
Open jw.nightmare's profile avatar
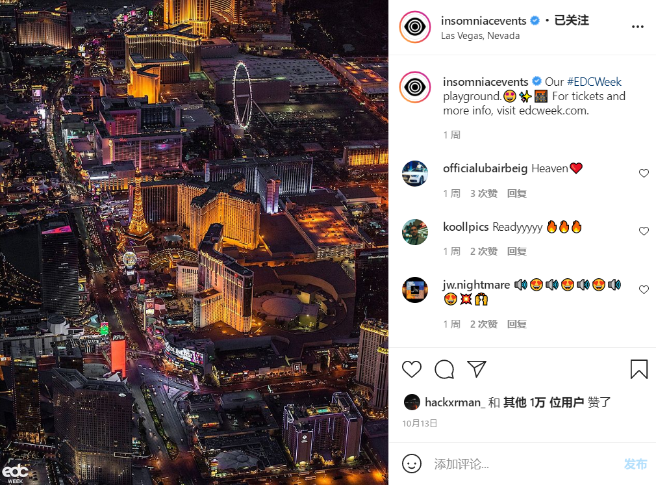[x=415, y=290]
